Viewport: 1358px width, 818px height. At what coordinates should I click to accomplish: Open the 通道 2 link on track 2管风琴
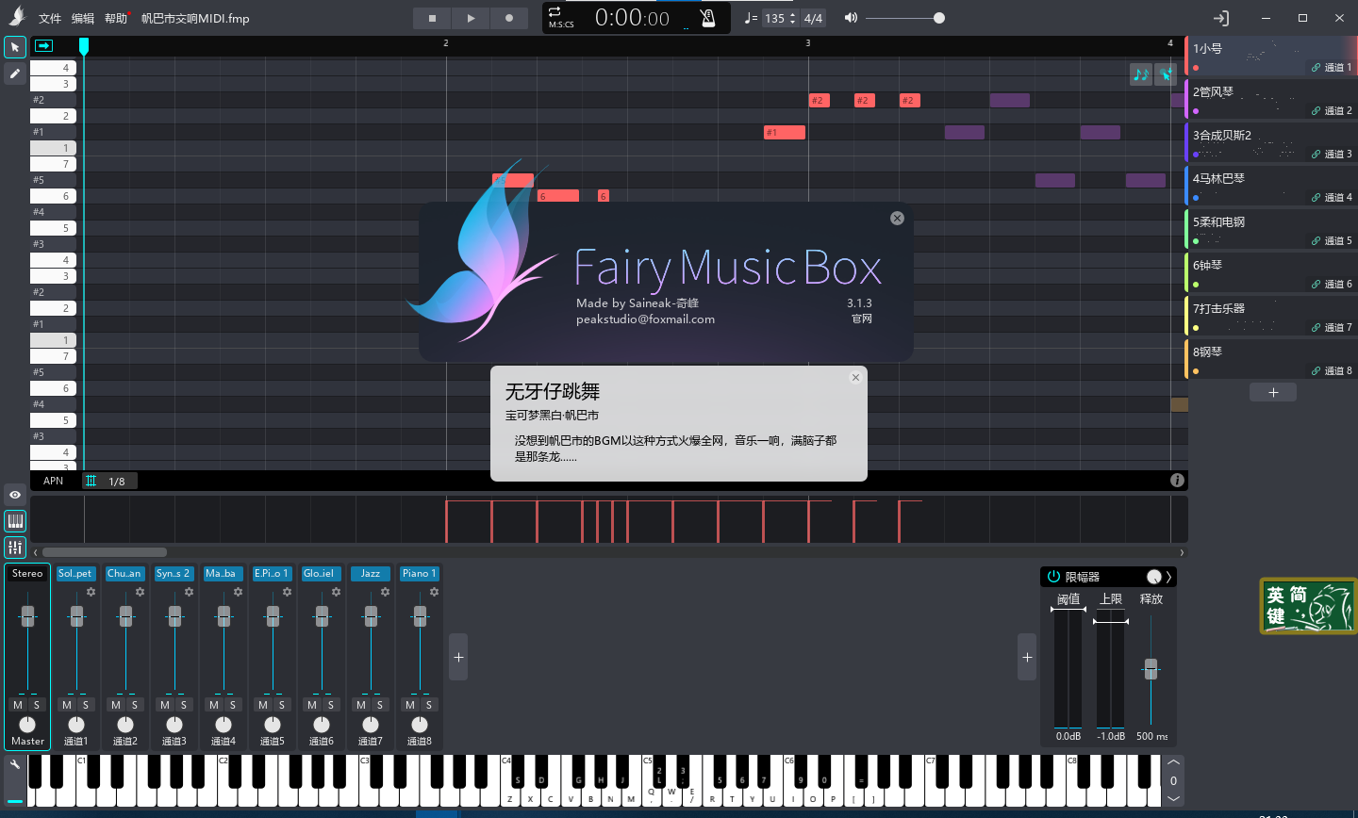point(1332,111)
